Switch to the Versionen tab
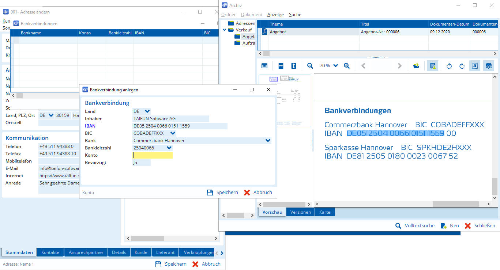500x270 pixels. pos(300,212)
